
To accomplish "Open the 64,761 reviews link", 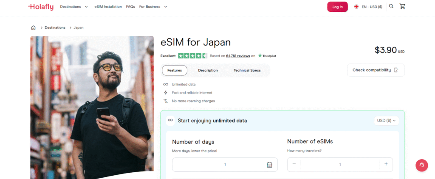I will [x=237, y=56].
